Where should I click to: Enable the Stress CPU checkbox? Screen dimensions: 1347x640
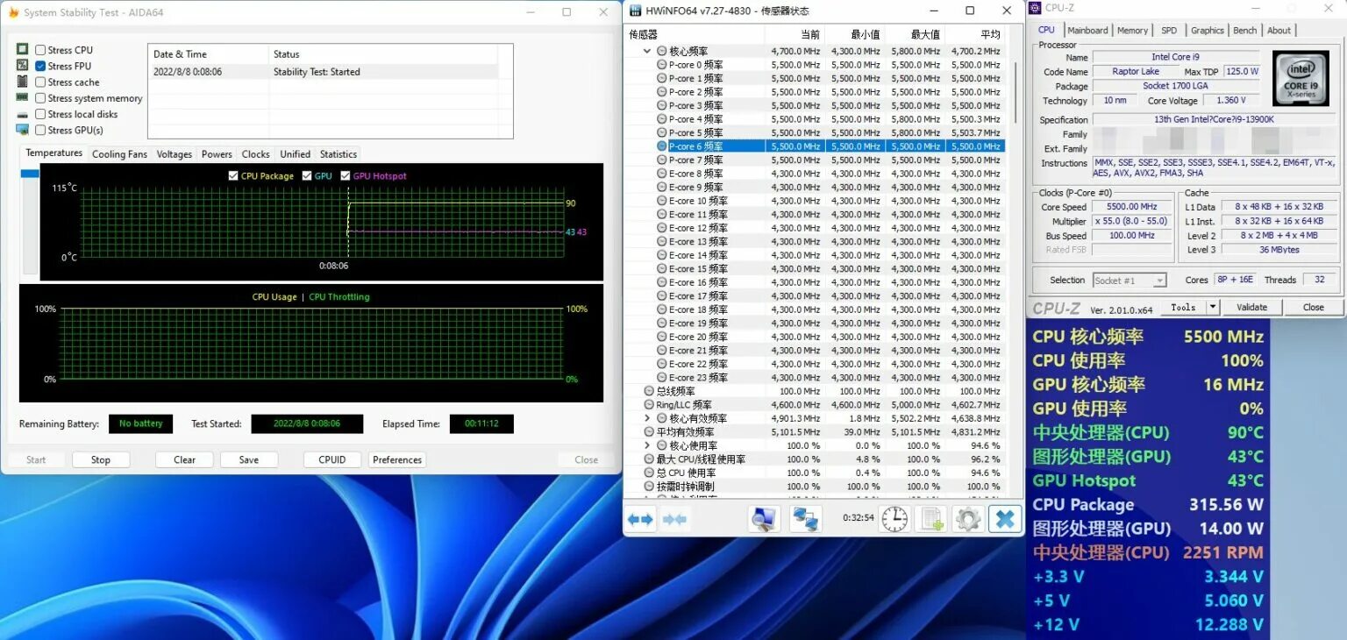(40, 50)
